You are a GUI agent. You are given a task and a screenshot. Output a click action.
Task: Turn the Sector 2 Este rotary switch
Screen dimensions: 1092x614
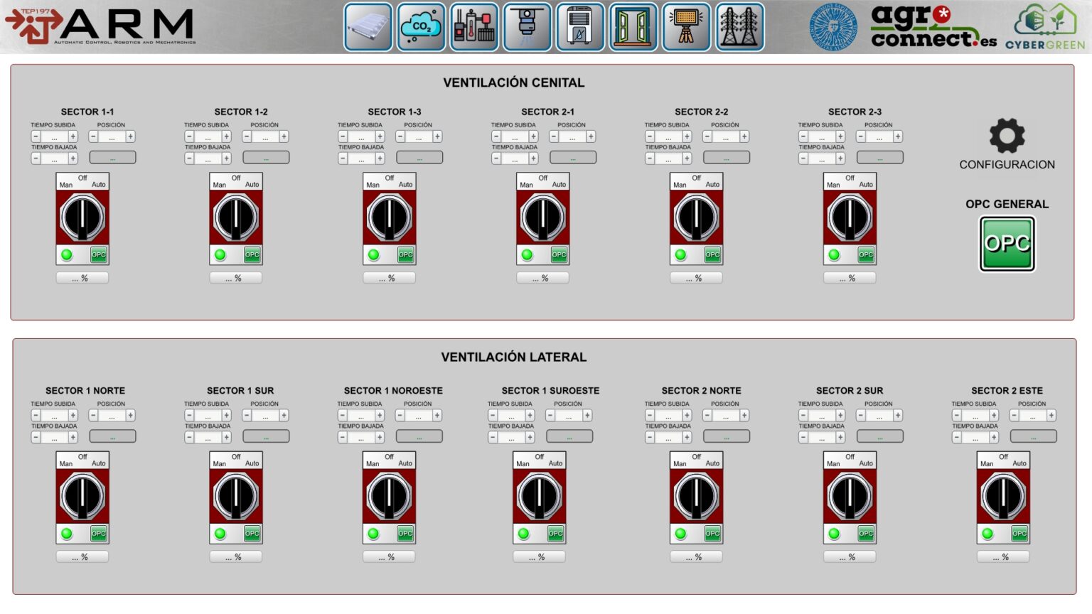pos(1004,496)
